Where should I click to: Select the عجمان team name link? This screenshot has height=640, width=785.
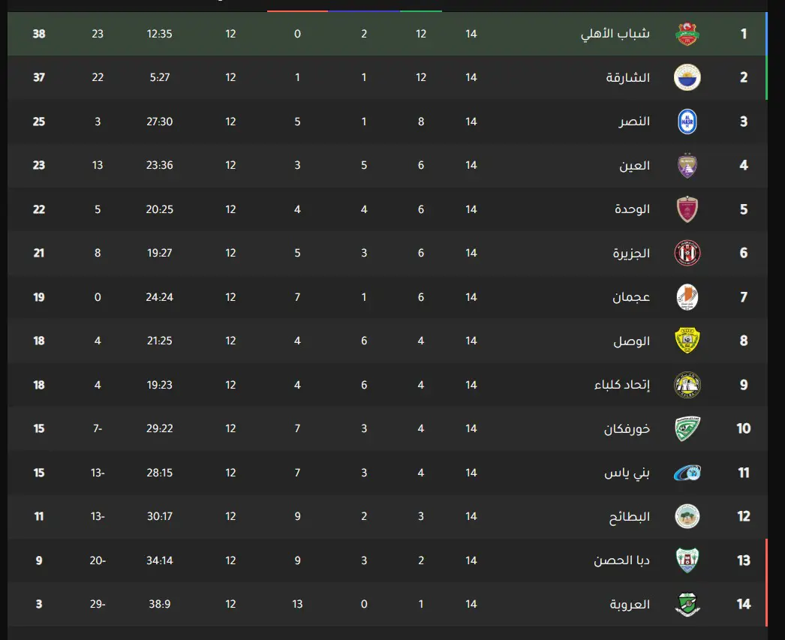click(631, 297)
